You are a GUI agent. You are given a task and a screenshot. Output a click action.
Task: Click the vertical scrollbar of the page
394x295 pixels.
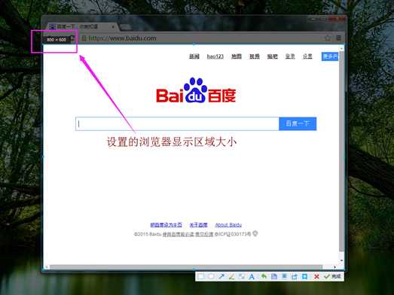click(341, 151)
